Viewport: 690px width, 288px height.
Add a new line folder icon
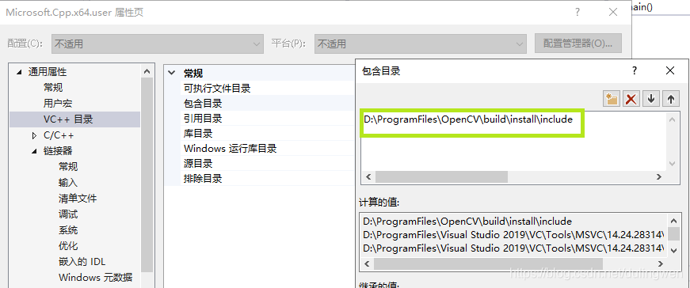(x=612, y=99)
